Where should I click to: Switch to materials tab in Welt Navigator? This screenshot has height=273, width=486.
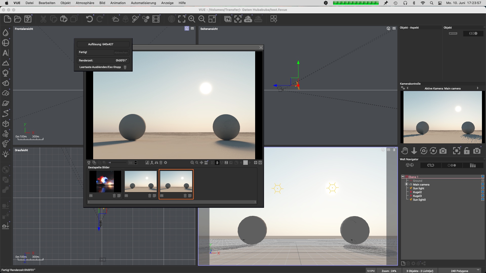pyautogui.click(x=452, y=165)
